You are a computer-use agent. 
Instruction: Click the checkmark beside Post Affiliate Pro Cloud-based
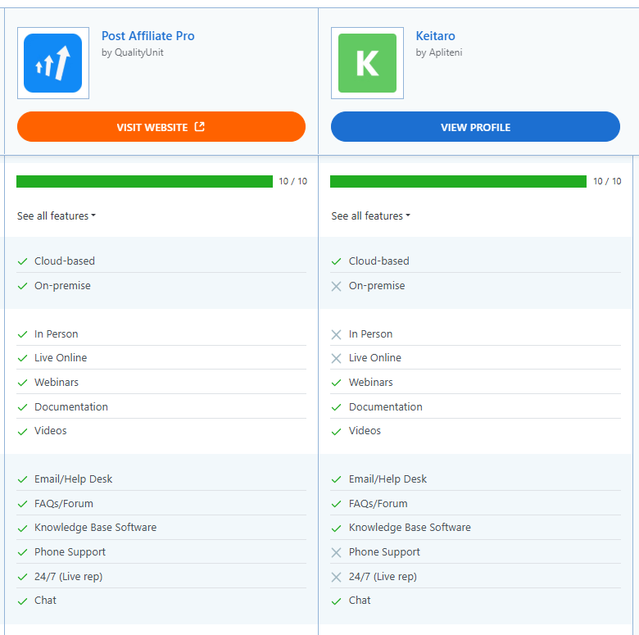coord(23,261)
